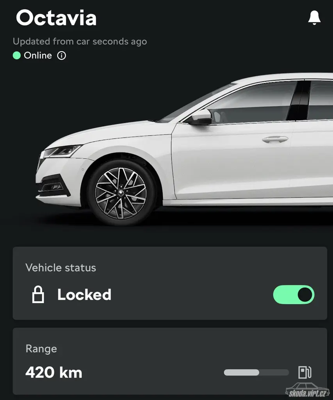
Task: Tap the Range heading label
Action: coord(41,349)
